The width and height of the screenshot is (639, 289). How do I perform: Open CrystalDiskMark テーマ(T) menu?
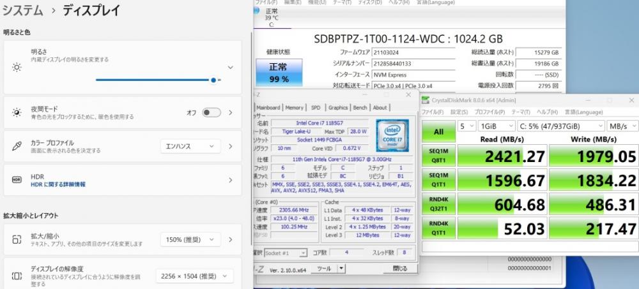coord(521,112)
